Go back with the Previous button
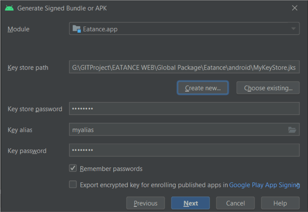This screenshot has width=308, height=212. 146,203
